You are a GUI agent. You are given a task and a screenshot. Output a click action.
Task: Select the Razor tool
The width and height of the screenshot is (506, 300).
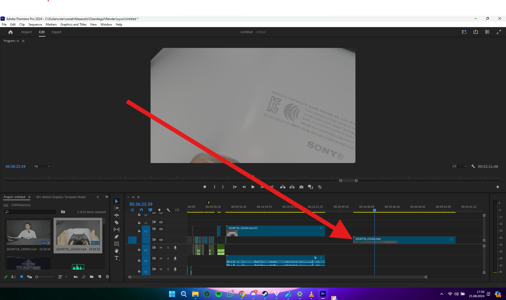tap(117, 222)
